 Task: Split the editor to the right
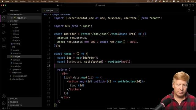(189, 10)
